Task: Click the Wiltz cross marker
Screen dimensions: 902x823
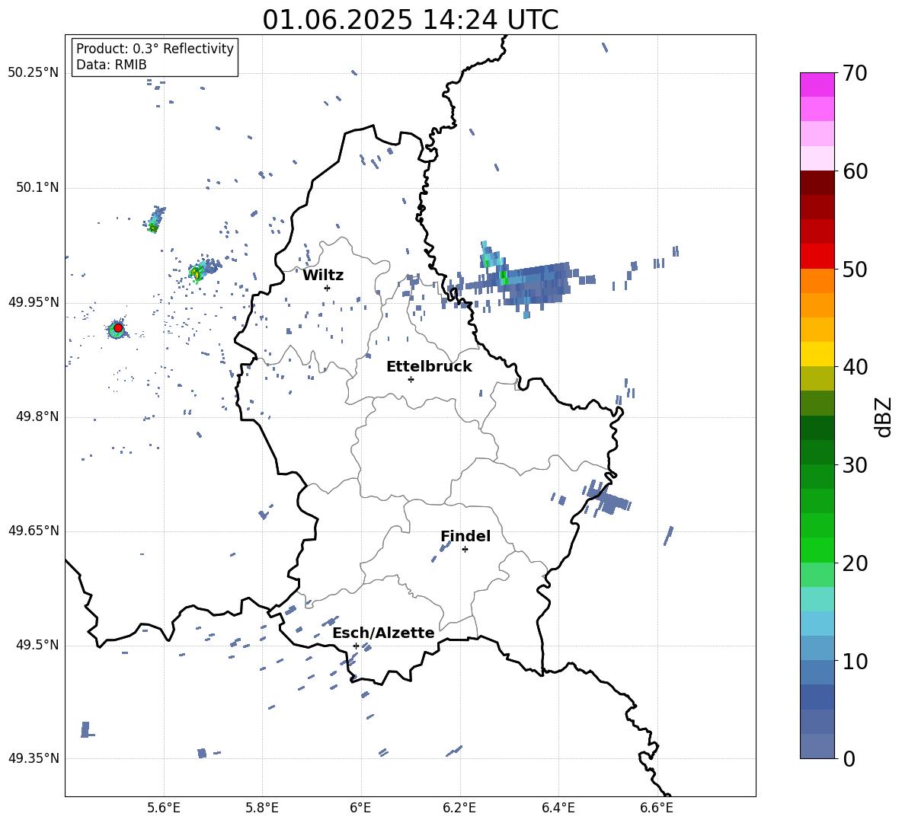Action: (328, 288)
